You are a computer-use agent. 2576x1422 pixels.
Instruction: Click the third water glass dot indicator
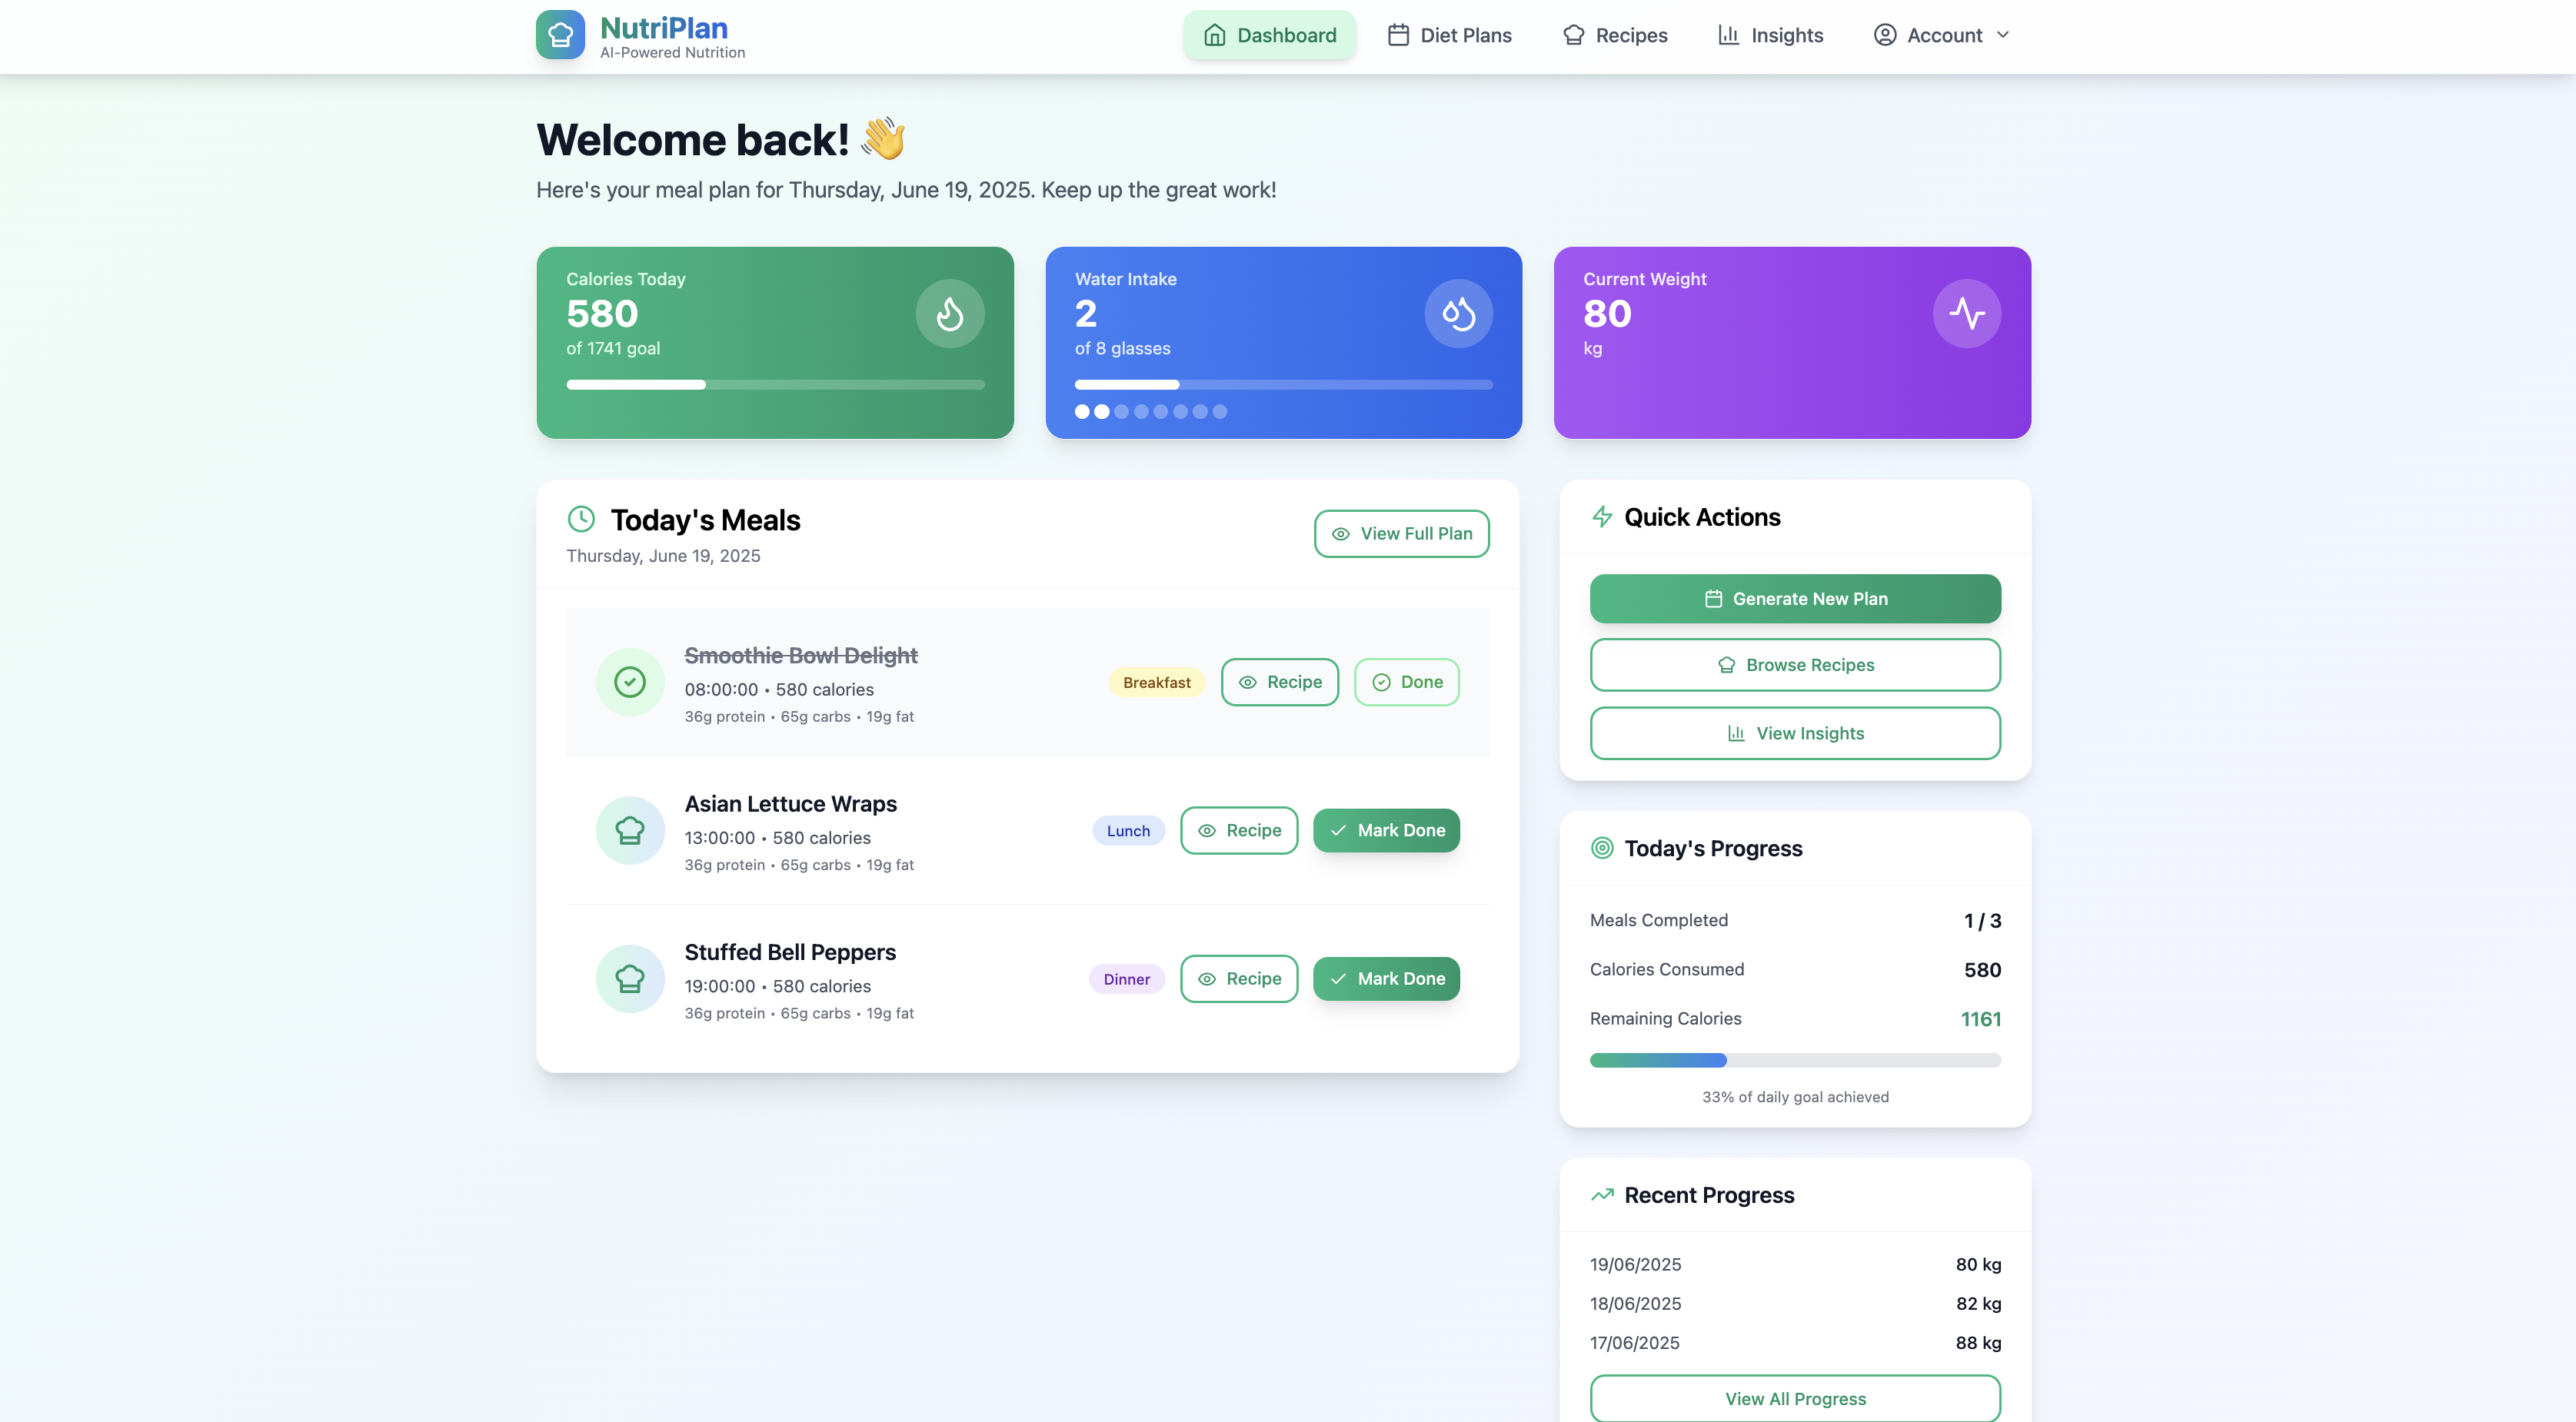point(1121,412)
